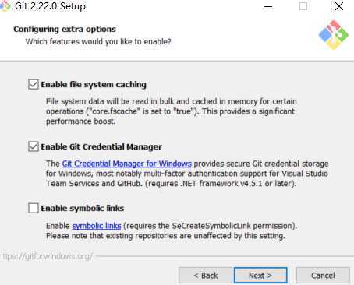Screen dimensions: 354x285
Task: Tick the symbolic links checkbox box
Action: 34,208
